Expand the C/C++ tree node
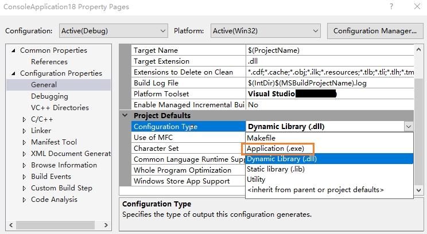The height and width of the screenshot is (234, 427). tap(25, 119)
